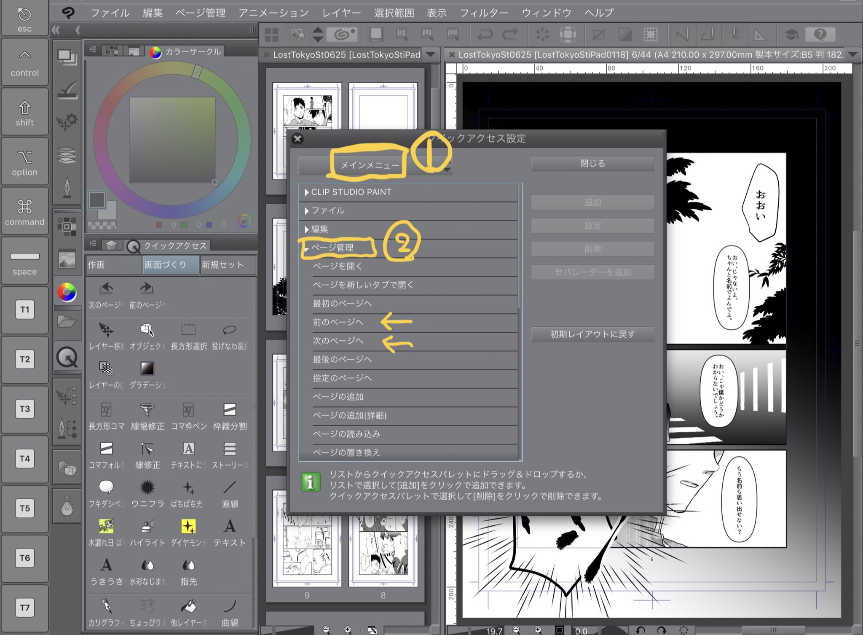Click the Redo arrow in command bar
The height and width of the screenshot is (635, 863).
tap(510, 34)
